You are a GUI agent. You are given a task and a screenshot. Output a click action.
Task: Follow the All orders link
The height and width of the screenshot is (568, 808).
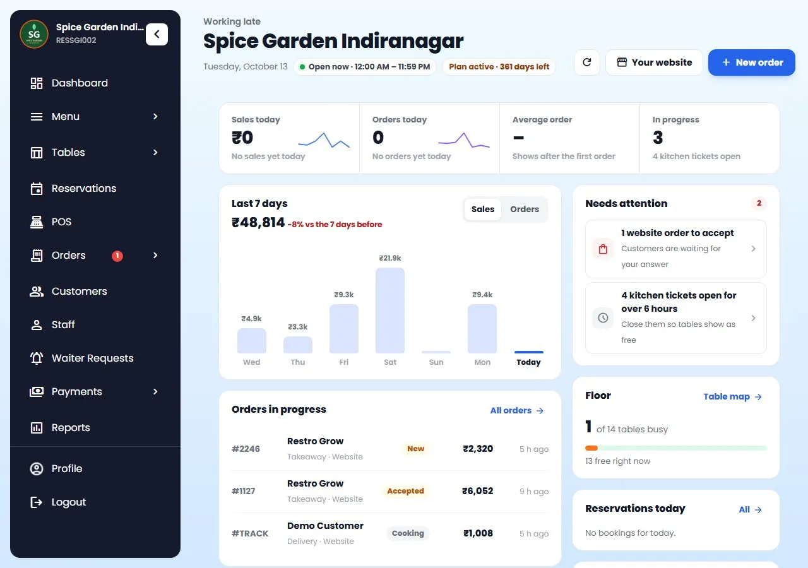coord(517,411)
